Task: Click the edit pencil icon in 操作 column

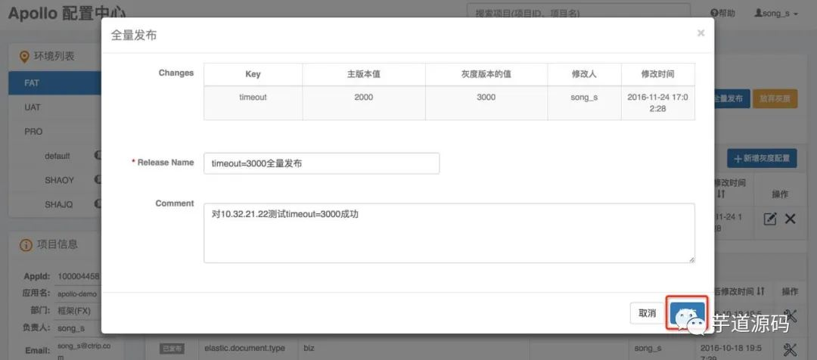Action: 769,219
